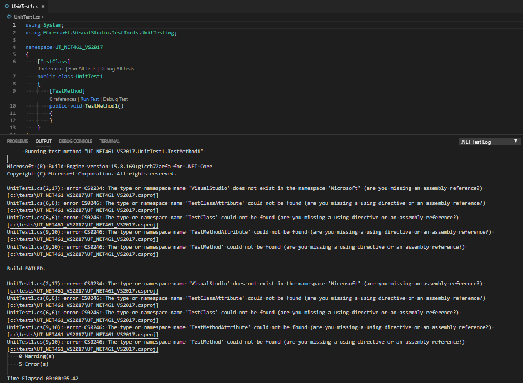This screenshot has width=523, height=383.
Task: Select the OUTPUT tab
Action: coord(43,141)
